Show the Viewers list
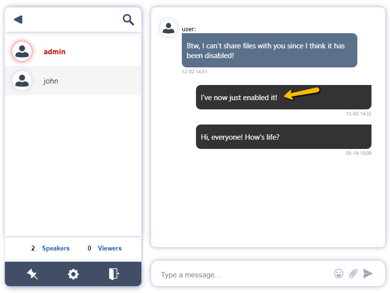The width and height of the screenshot is (390, 293). [110, 248]
